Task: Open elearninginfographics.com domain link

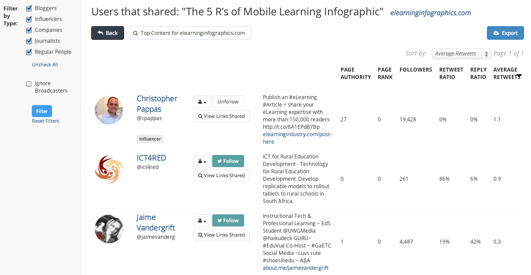Action: coord(431,13)
